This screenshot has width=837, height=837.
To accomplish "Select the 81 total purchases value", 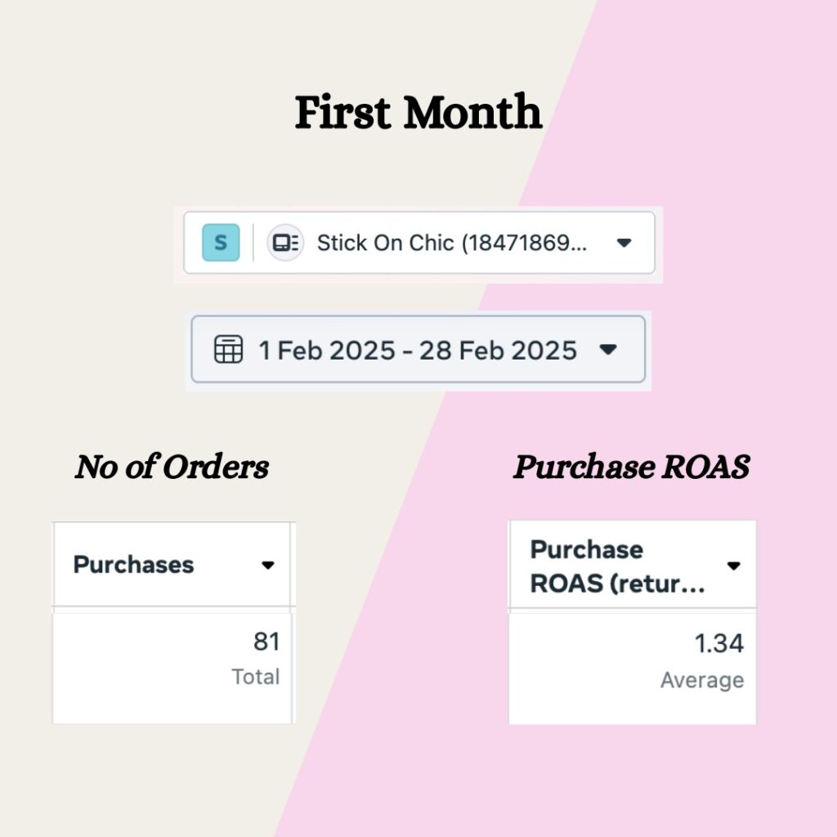I will (266, 642).
